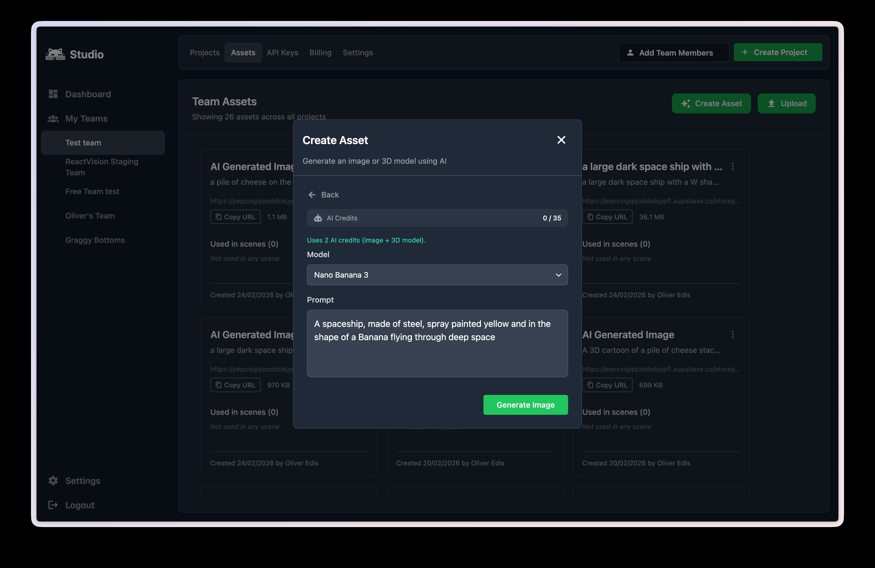Click copy icon next to 970 KB asset

click(218, 385)
